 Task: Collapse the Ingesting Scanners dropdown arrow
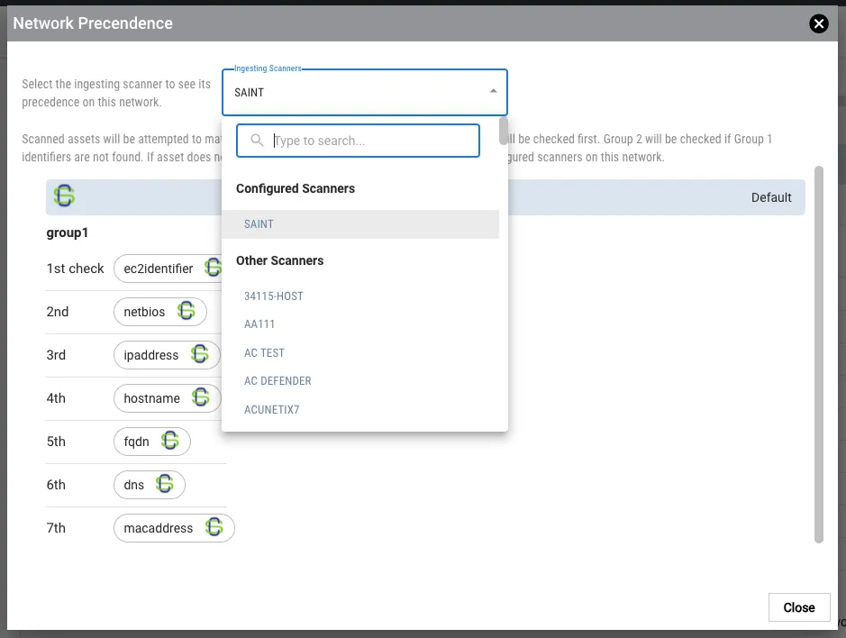[x=493, y=91]
